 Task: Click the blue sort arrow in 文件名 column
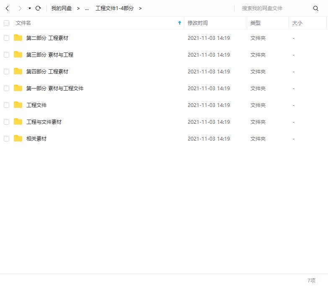click(179, 23)
